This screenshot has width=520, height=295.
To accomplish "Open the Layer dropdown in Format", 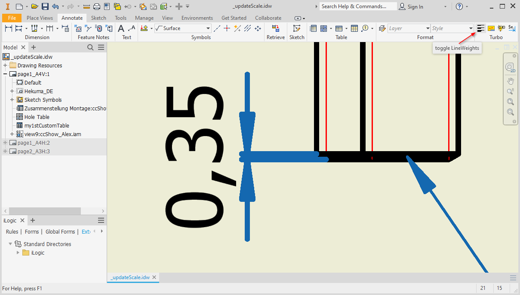I will point(428,28).
